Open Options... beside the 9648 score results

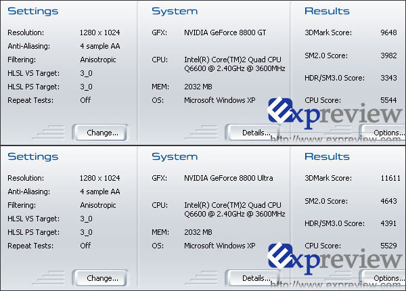pyautogui.click(x=386, y=133)
